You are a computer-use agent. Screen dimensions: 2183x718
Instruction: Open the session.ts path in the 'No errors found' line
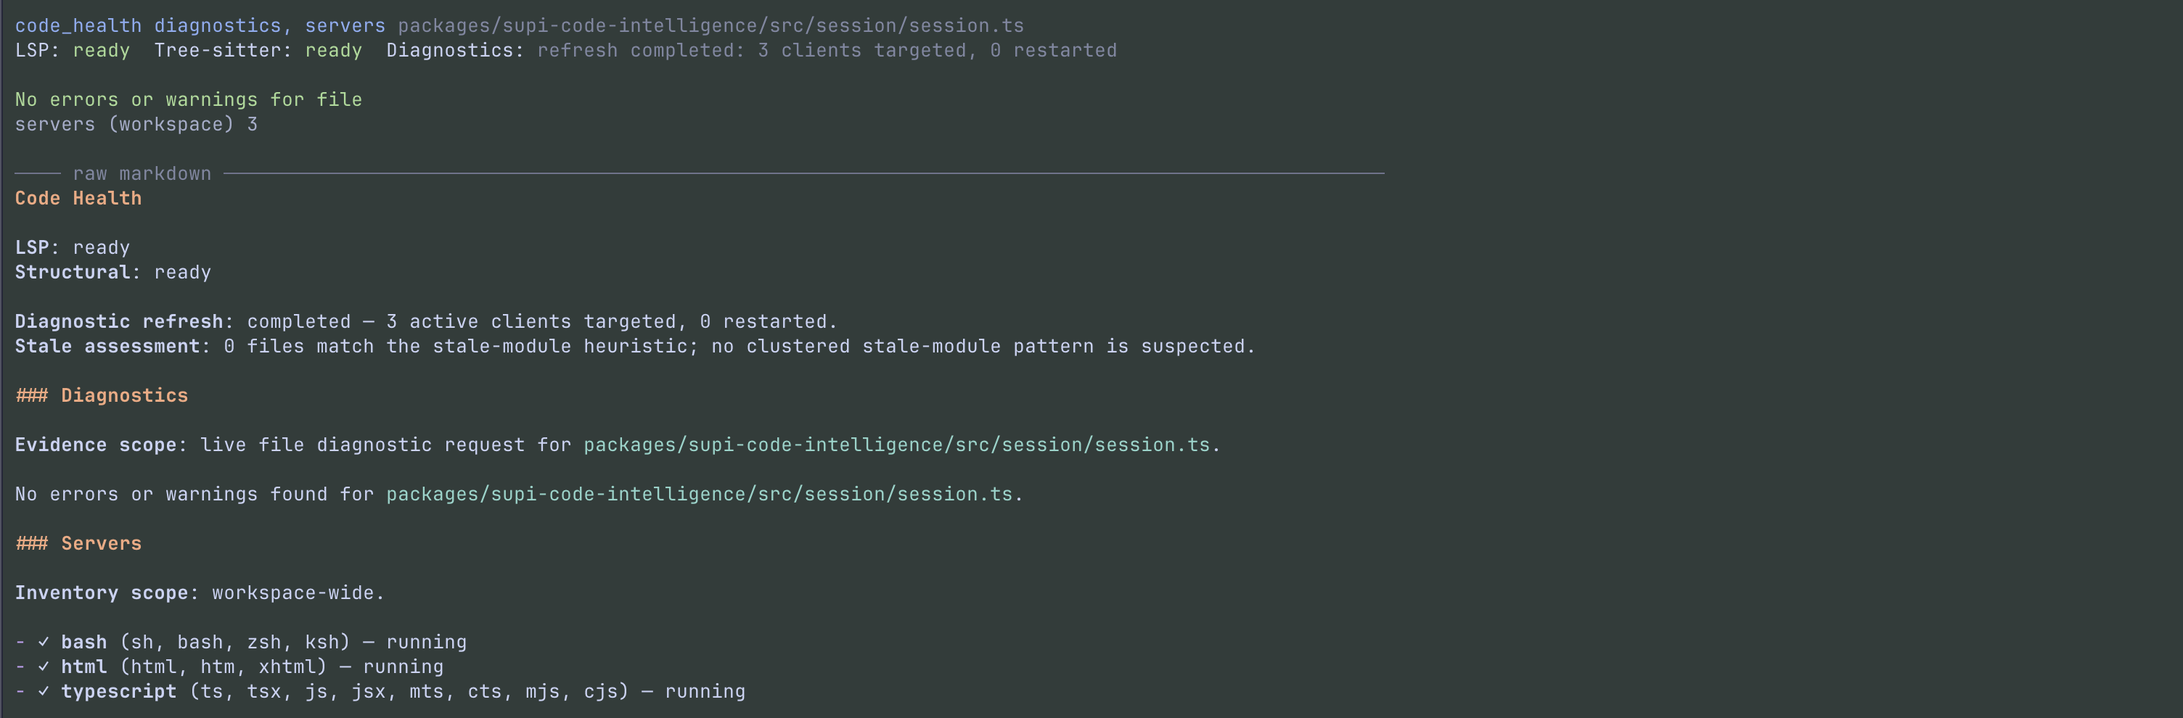699,495
